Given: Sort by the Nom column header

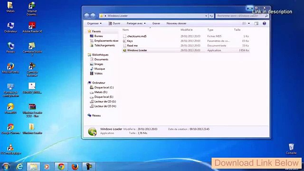Looking at the screenshot, I should (x=125, y=30).
